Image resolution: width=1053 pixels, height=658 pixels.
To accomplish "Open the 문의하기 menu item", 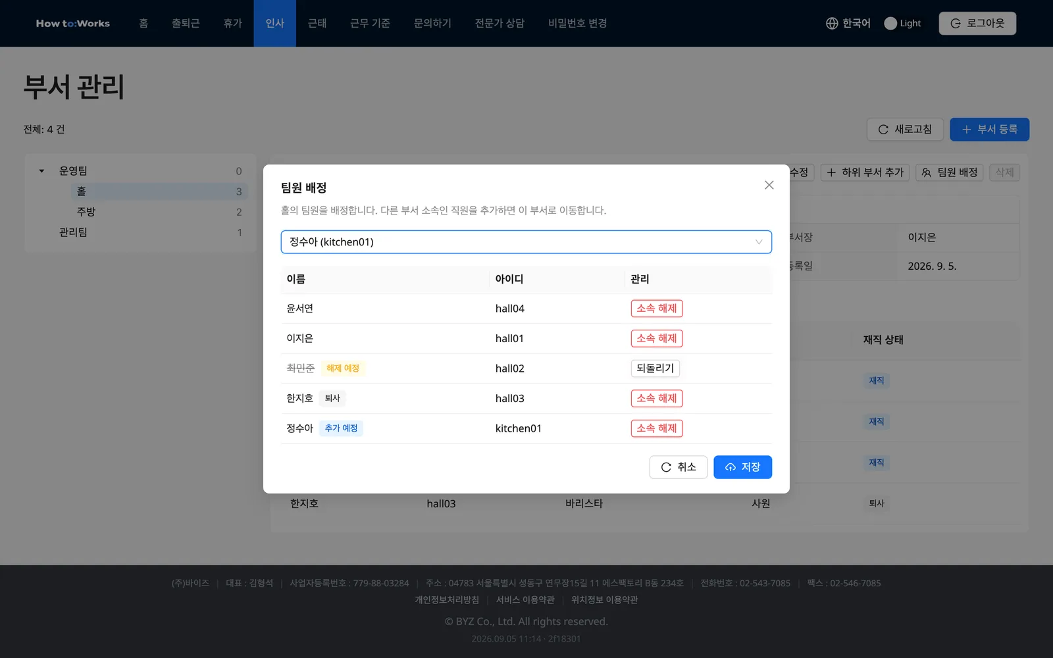I will click(432, 23).
